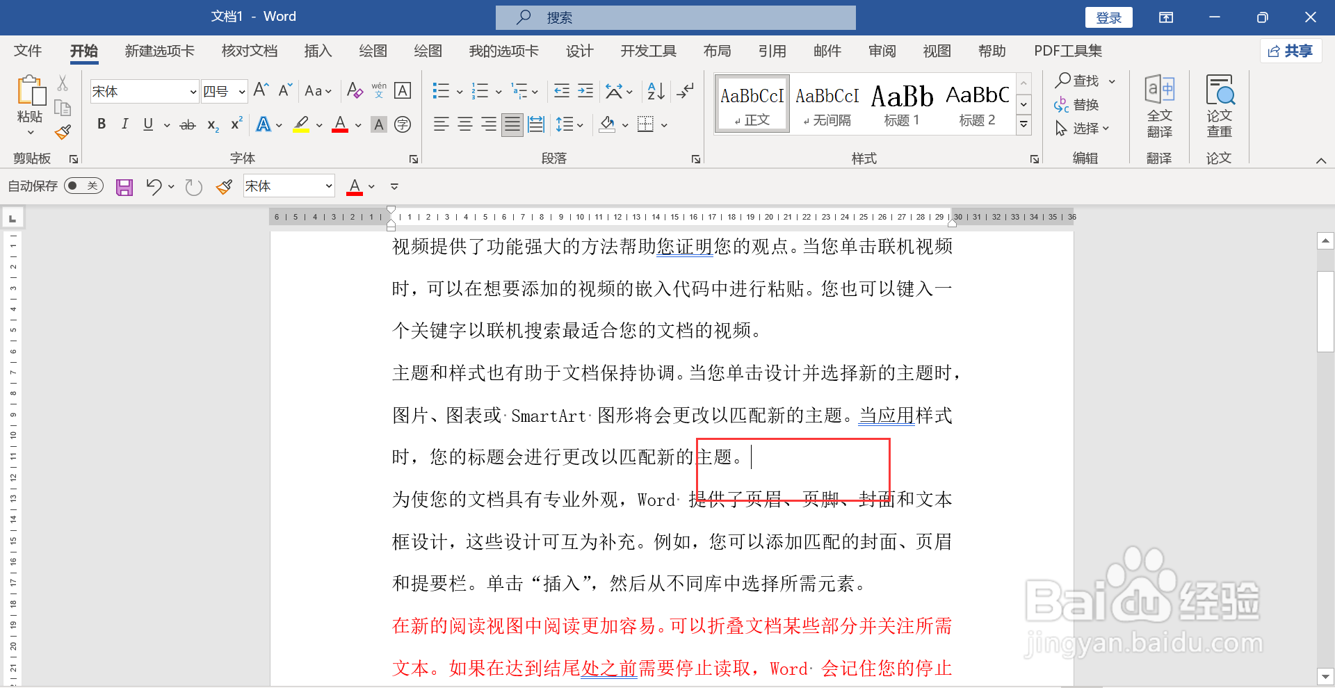Apply character border icon

pos(403,90)
